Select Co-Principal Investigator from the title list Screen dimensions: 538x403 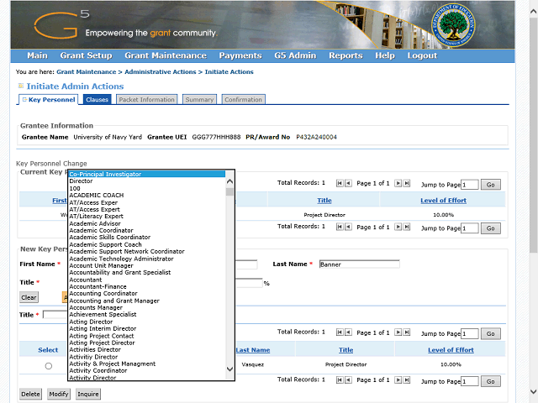[x=146, y=174]
